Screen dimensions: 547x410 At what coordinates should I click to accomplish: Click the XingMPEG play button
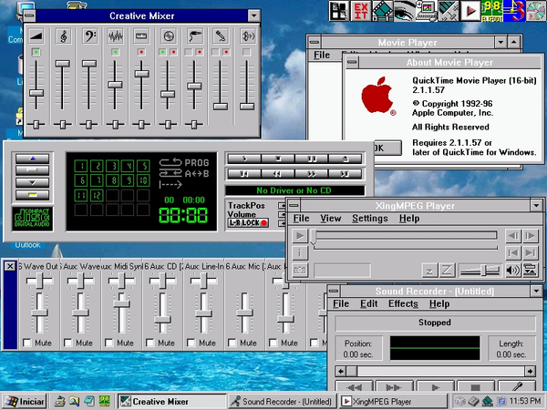(299, 236)
